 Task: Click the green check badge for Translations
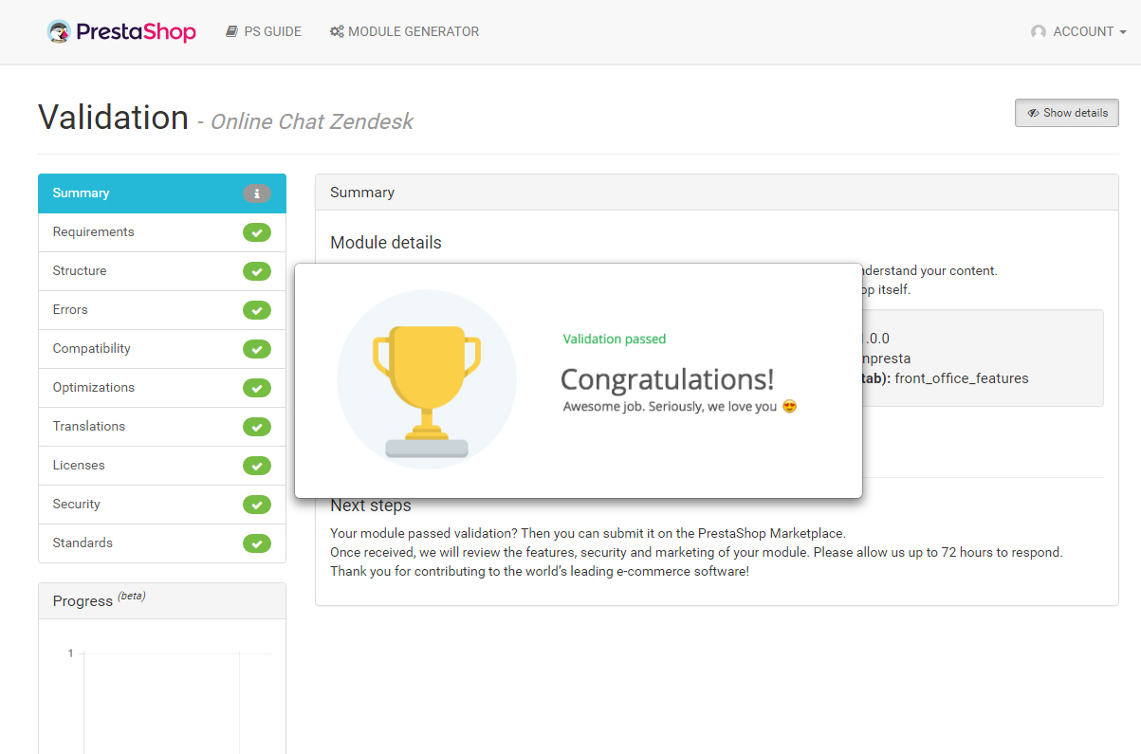tap(257, 427)
